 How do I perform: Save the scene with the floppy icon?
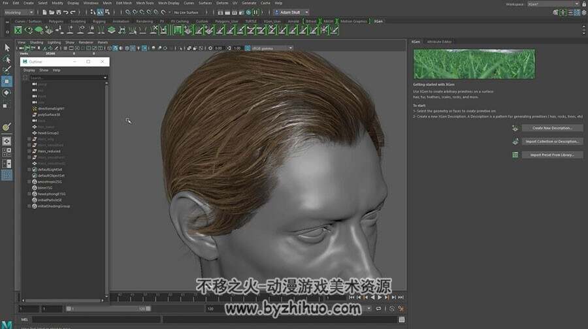pos(59,12)
